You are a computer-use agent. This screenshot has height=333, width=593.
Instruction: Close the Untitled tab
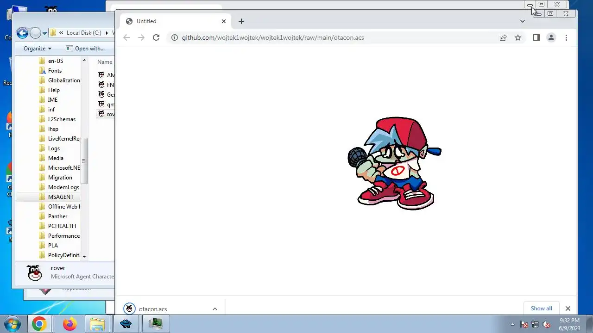pyautogui.click(x=224, y=21)
